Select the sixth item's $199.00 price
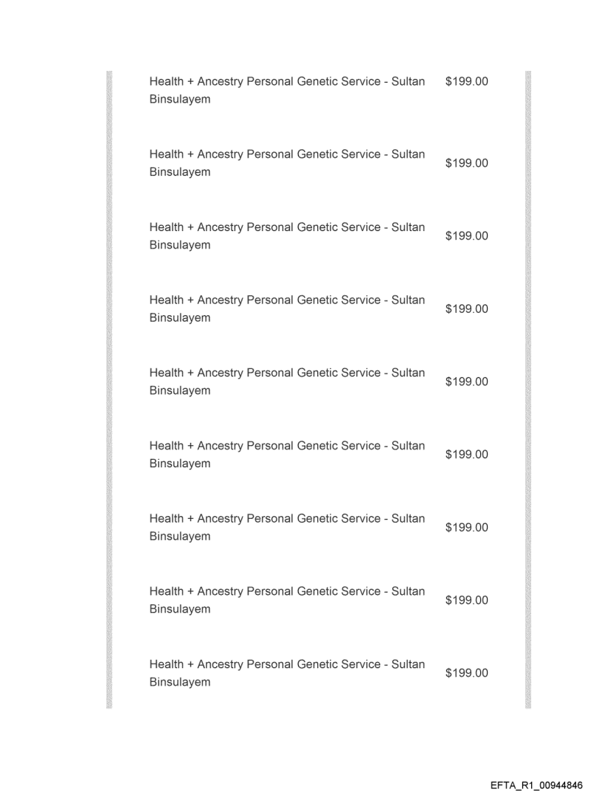The image size is (602, 792). pos(466,455)
